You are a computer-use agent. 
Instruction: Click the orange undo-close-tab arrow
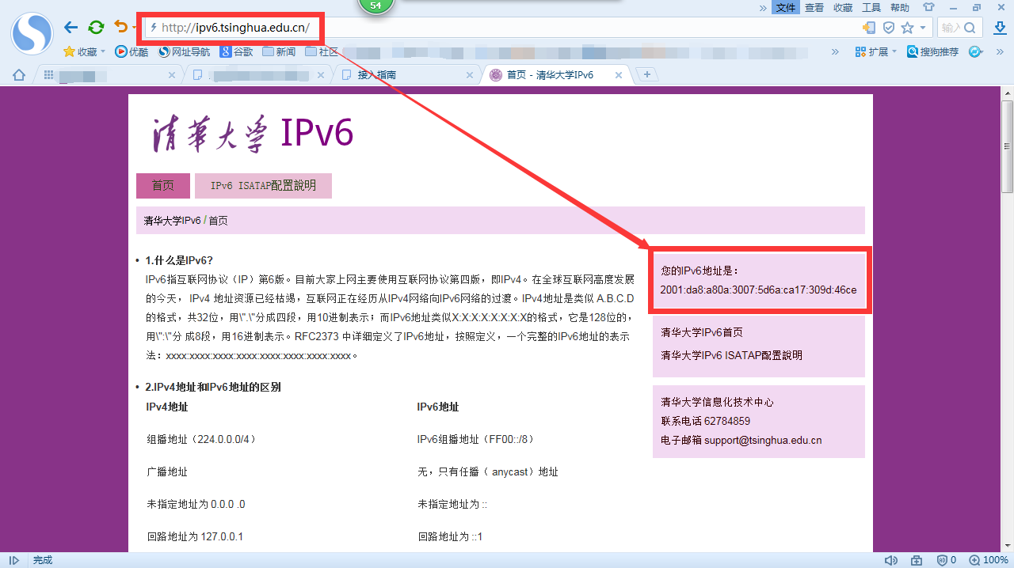[x=120, y=27]
